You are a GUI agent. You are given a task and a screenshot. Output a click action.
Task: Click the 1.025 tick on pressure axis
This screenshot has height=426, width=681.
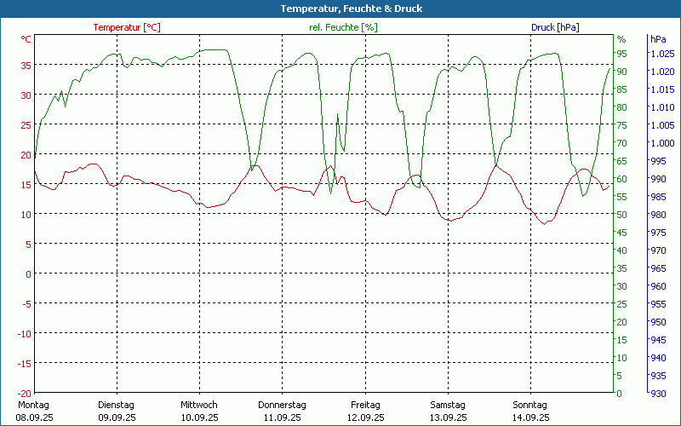point(661,54)
